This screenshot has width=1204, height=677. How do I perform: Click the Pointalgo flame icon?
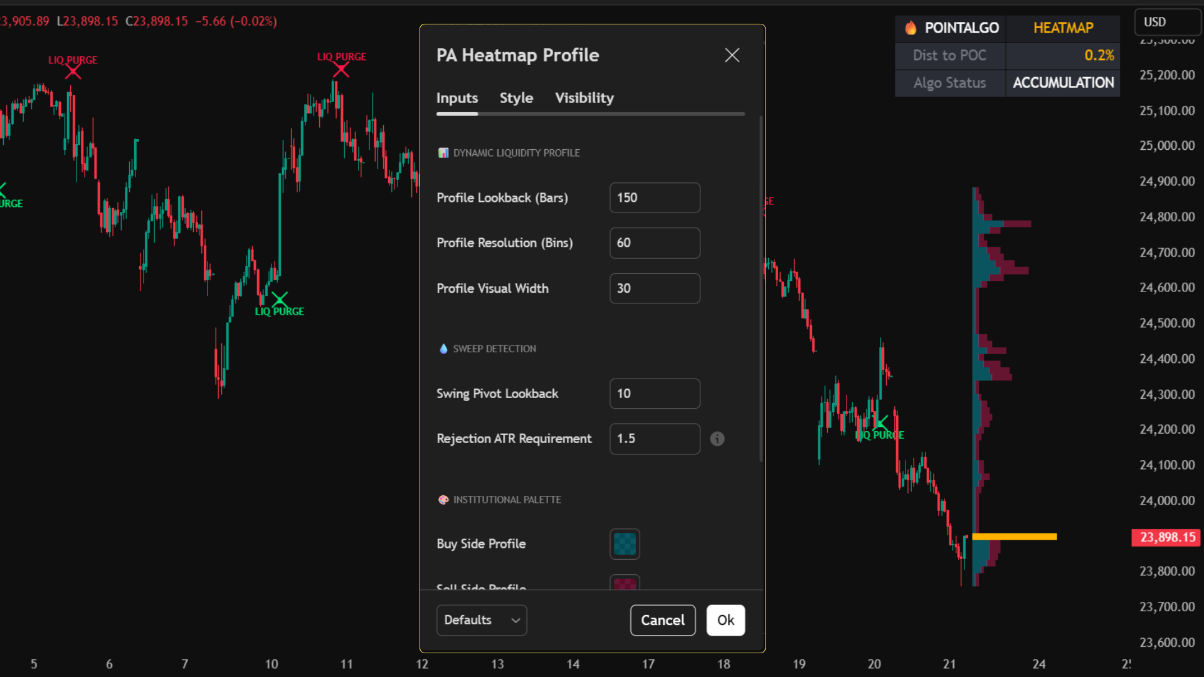911,28
